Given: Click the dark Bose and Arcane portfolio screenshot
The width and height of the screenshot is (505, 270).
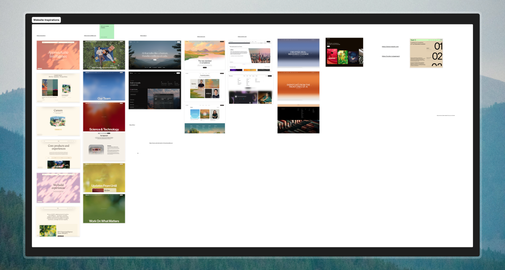Looking at the screenshot, I should (x=344, y=52).
